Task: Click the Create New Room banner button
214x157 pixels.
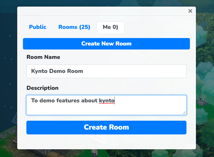Action: tap(106, 44)
